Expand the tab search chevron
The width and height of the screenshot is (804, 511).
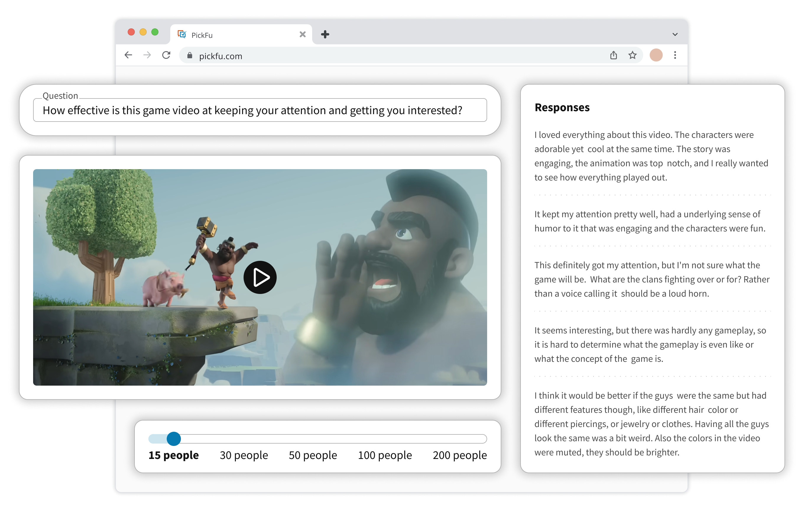coord(675,34)
